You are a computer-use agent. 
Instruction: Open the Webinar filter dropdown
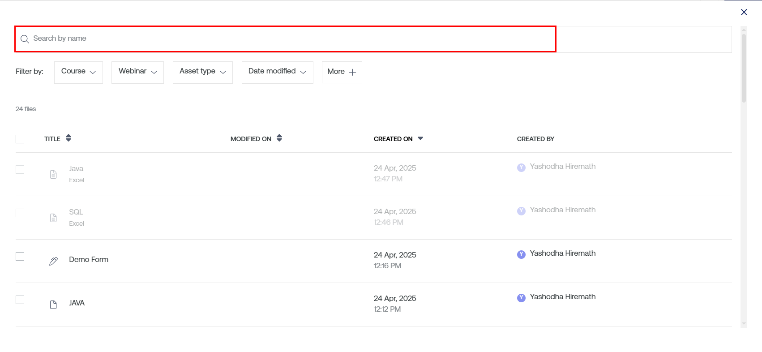point(137,72)
